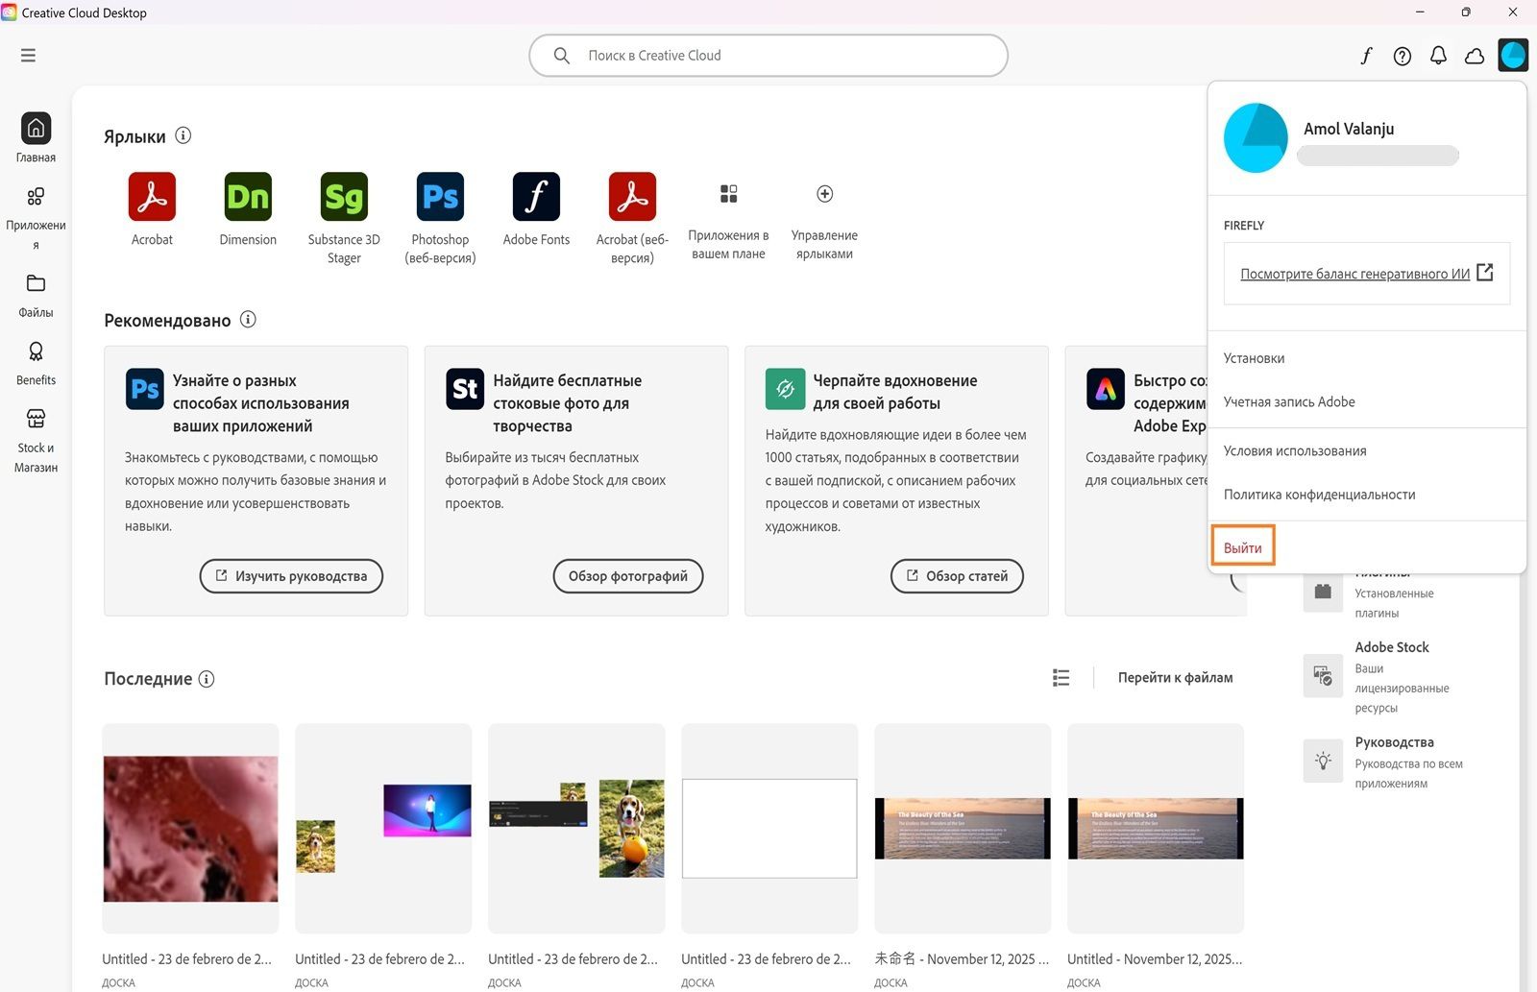Open the 未命名 board thumbnail
This screenshot has width=1537, height=992.
pos(963,828)
